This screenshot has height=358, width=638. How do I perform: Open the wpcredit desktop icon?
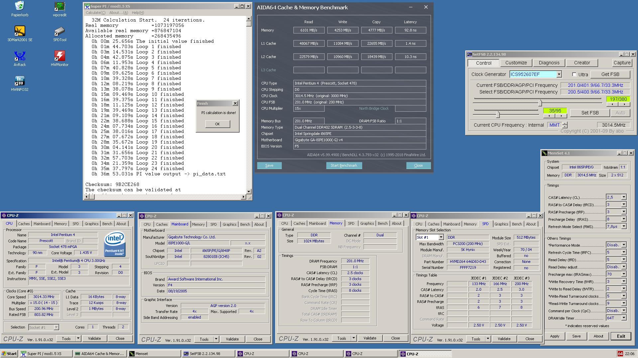pyautogui.click(x=59, y=9)
